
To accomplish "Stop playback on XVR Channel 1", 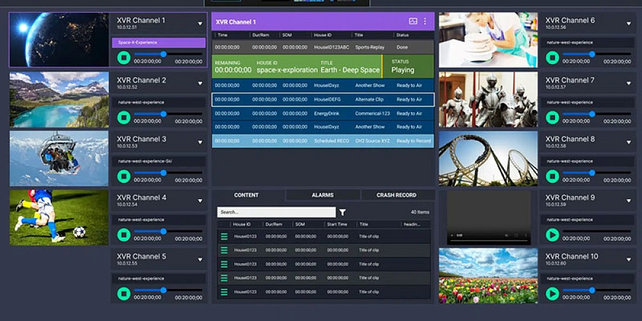I will tap(124, 58).
